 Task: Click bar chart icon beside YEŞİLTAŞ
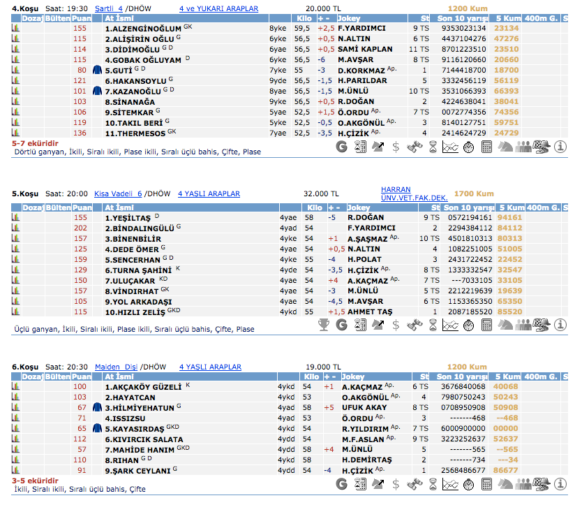click(16, 217)
